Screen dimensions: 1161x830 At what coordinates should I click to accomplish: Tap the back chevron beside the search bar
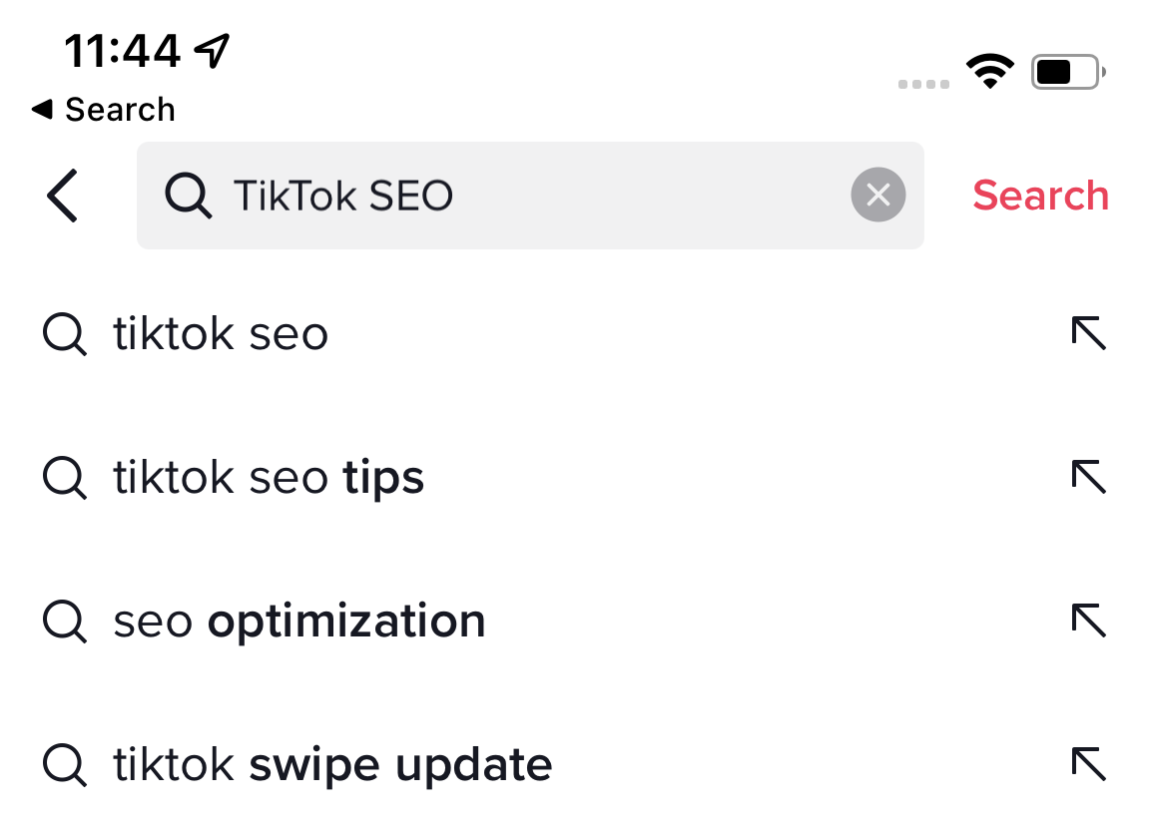coord(62,196)
